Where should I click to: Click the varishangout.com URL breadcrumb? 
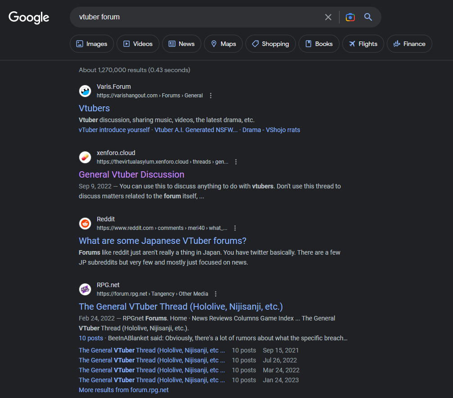(x=149, y=96)
